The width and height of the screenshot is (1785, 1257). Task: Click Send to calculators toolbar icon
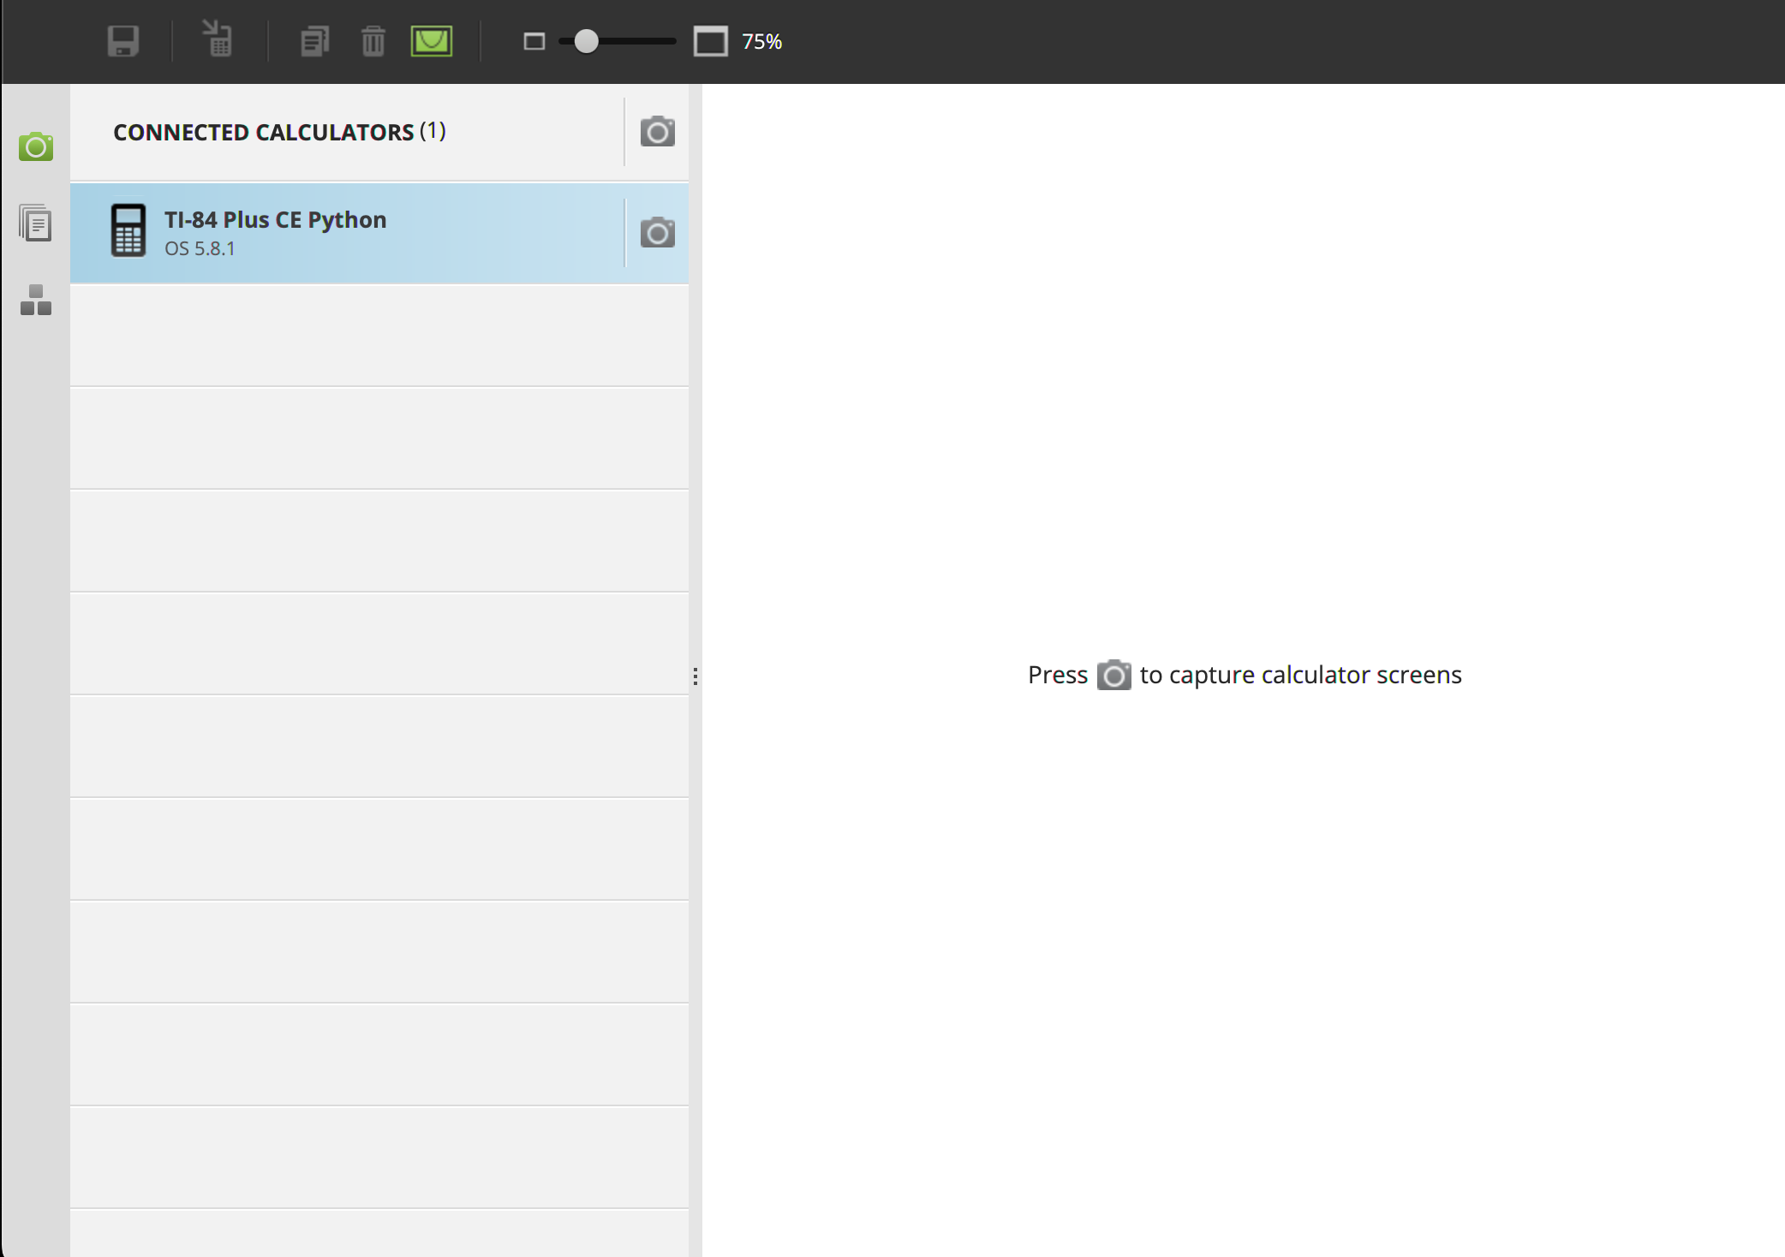218,39
